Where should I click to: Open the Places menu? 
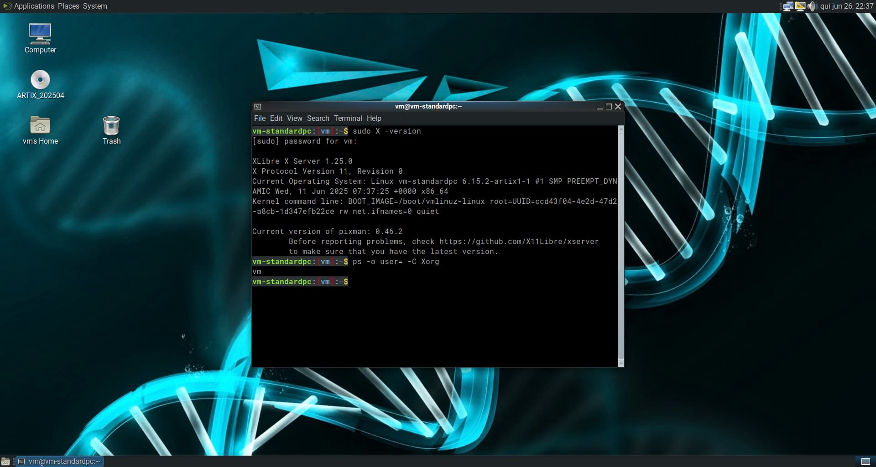(x=68, y=6)
